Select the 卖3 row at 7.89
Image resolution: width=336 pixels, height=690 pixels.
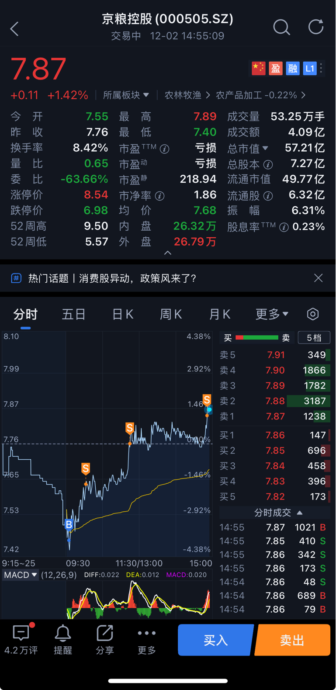274,385
